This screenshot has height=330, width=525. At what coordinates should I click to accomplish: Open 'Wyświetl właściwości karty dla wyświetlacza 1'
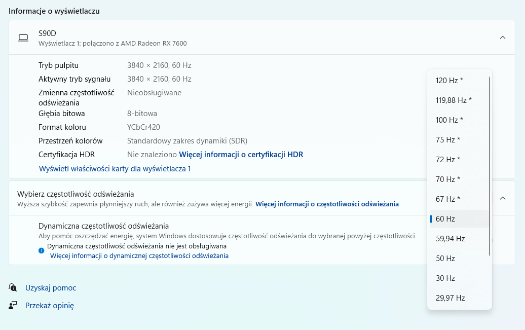click(x=115, y=168)
